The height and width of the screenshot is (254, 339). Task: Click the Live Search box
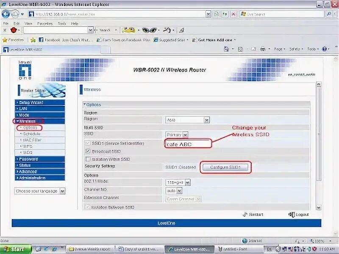pyautogui.click(x=282, y=14)
